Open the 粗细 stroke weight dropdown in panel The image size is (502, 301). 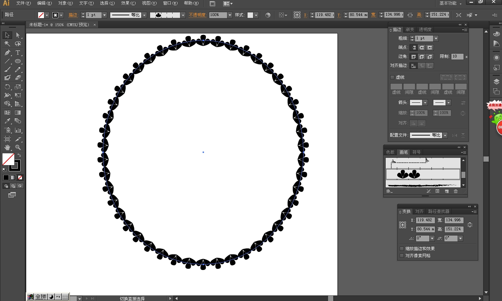pyautogui.click(x=436, y=38)
